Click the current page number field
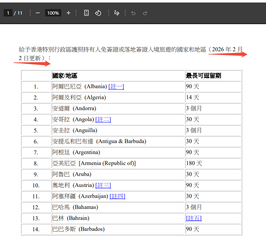The image size is (266, 236). pos(8,13)
